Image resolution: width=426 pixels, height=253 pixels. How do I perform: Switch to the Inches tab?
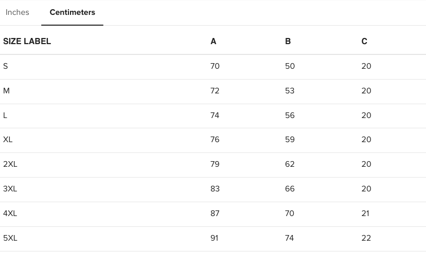coord(17,12)
